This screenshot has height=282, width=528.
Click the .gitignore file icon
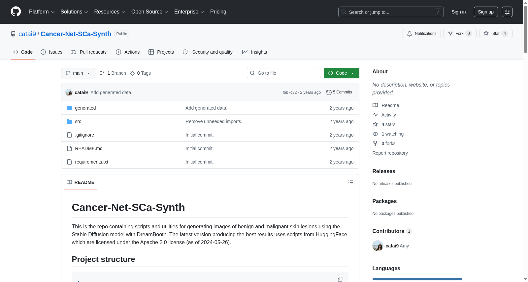pos(69,135)
